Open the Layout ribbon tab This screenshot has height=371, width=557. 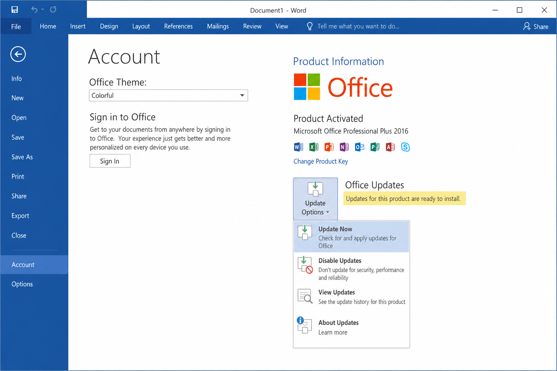click(x=141, y=26)
